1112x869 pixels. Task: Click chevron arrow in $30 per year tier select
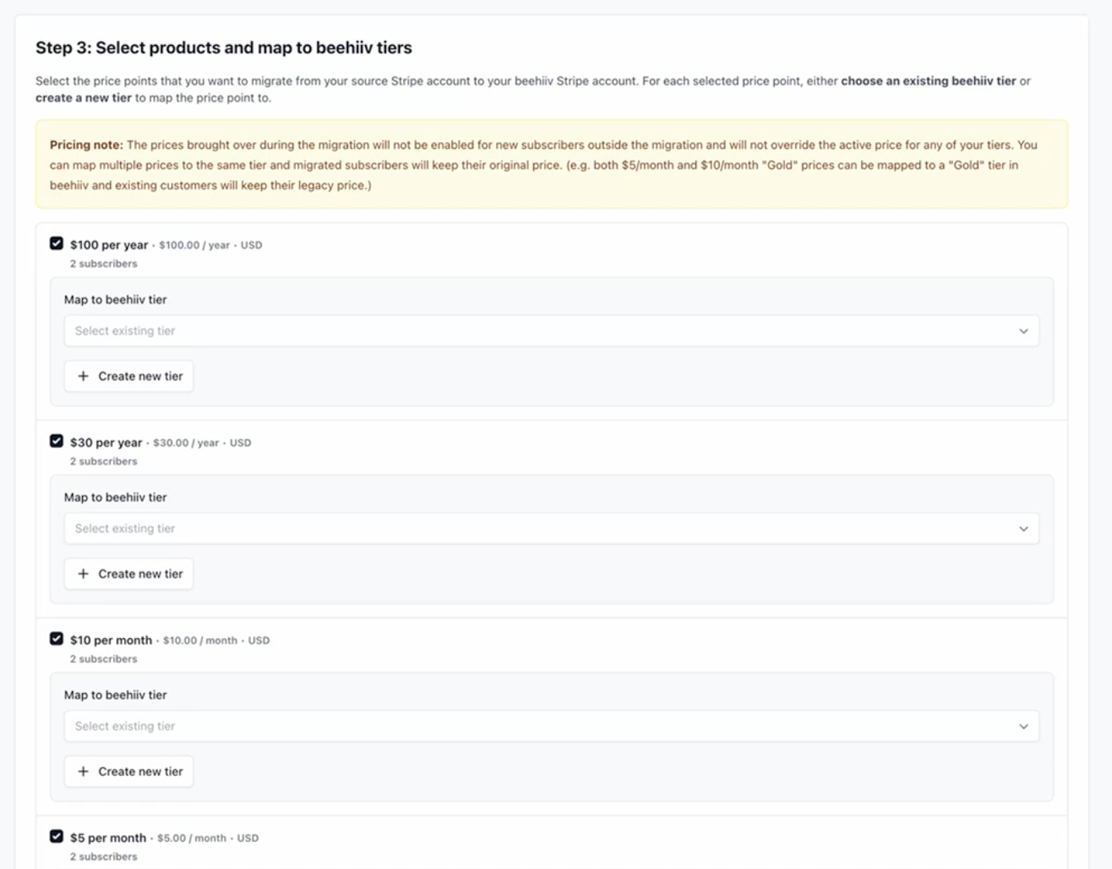click(1023, 529)
